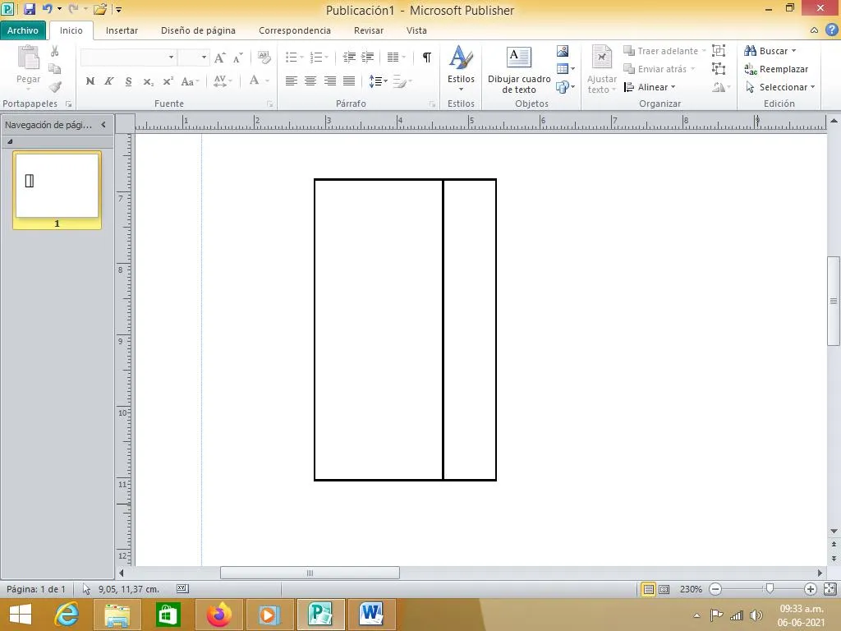Switch to the Insertar tab

[x=122, y=30]
